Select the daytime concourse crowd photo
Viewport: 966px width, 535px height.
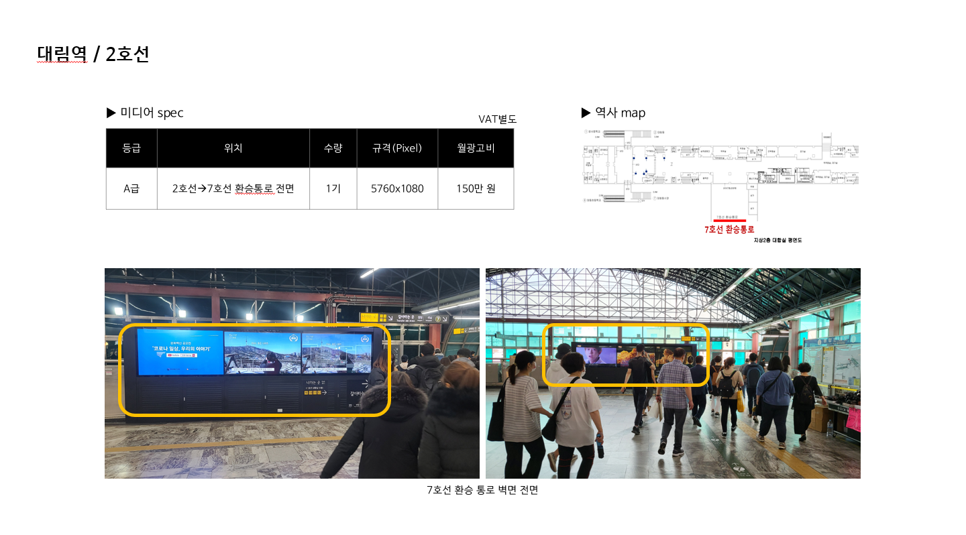673,373
